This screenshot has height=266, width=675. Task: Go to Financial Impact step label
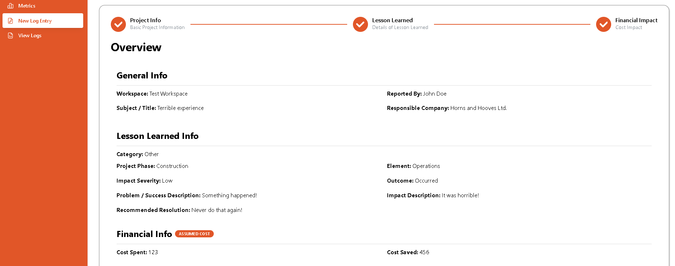pyautogui.click(x=636, y=20)
